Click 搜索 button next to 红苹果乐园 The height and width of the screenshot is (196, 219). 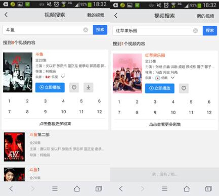coord(210,31)
